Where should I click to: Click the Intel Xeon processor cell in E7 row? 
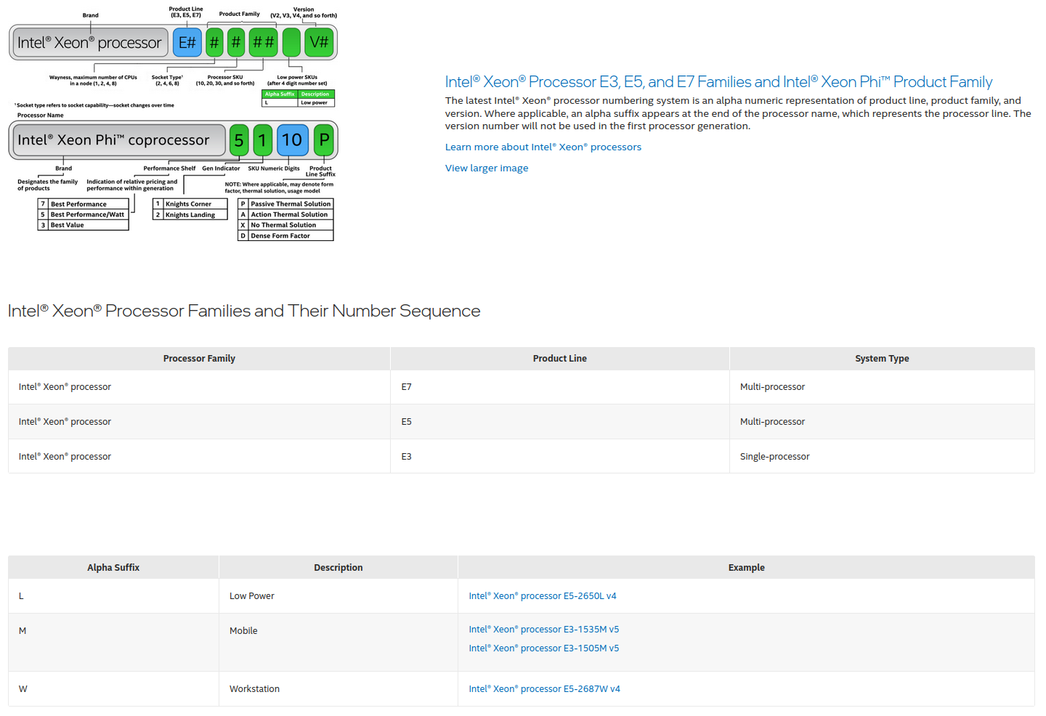click(x=199, y=387)
